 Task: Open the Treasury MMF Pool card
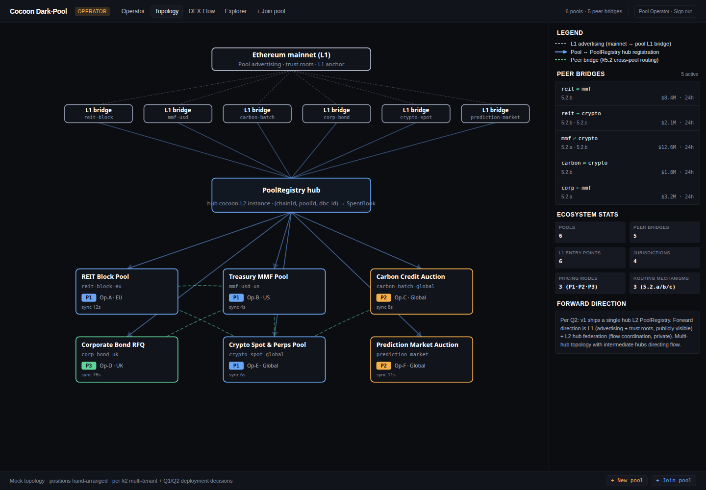click(274, 292)
